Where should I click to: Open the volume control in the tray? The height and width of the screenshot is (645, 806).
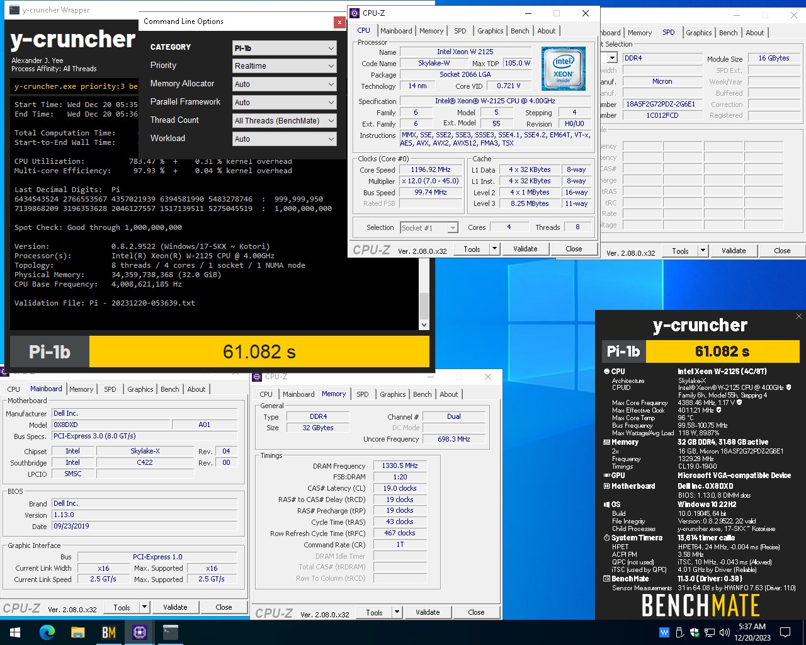(x=724, y=632)
